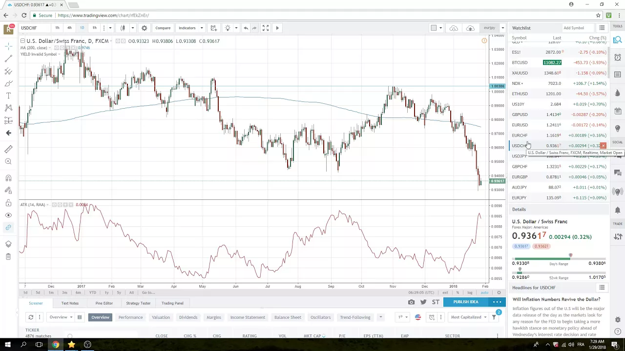Toggle percent scale on chart
Viewport: 625px width, 351px height.
458,292
